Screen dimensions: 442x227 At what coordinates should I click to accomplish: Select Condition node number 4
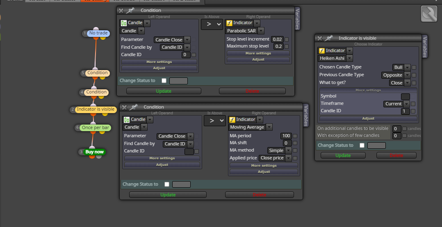coord(96,92)
